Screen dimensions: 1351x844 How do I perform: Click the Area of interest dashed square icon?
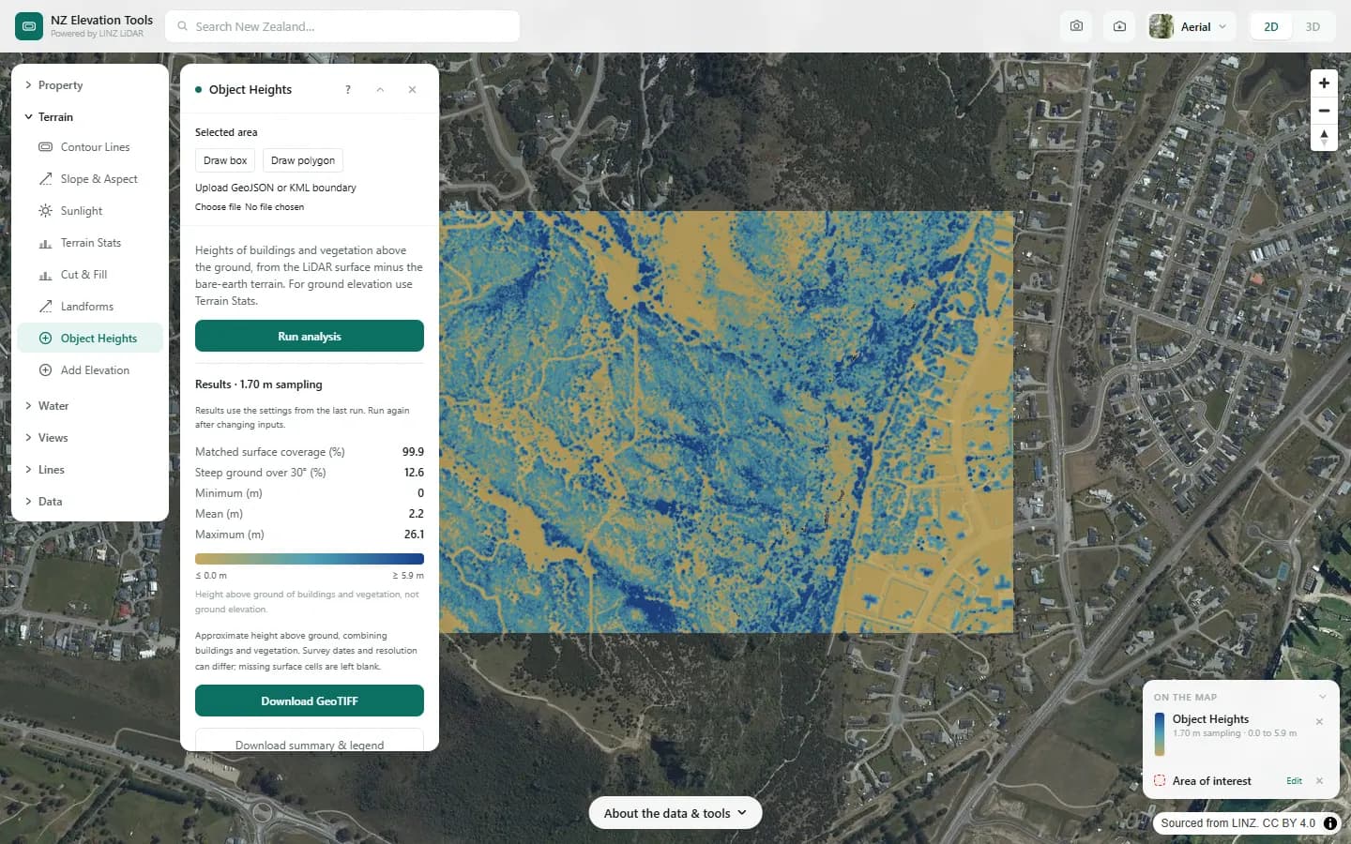(1160, 781)
